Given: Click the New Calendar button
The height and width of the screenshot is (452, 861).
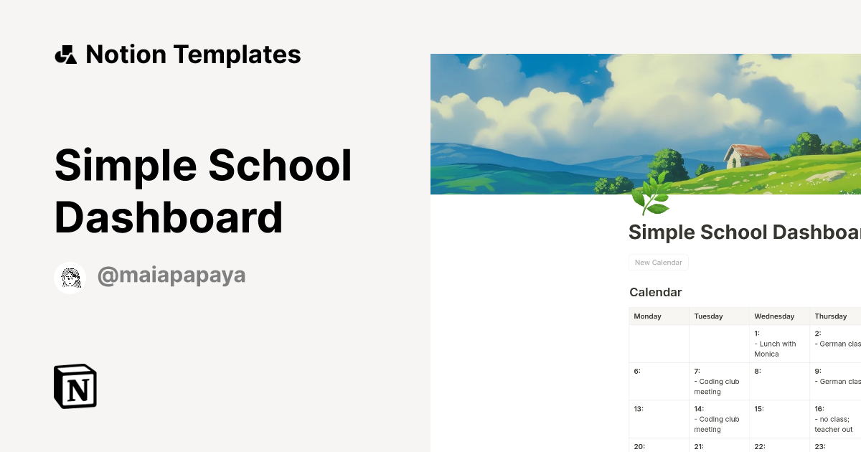Looking at the screenshot, I should click(x=658, y=262).
